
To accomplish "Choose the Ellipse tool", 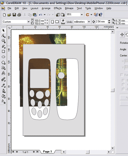I will coord(3,57).
